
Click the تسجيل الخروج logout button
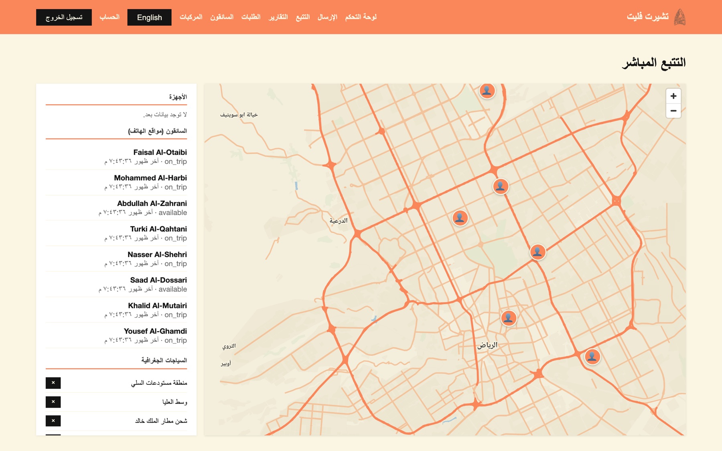[x=64, y=17]
